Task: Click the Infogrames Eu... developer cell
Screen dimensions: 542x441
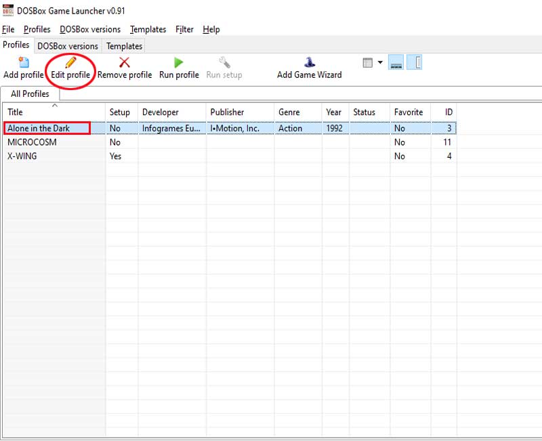Action: point(172,128)
